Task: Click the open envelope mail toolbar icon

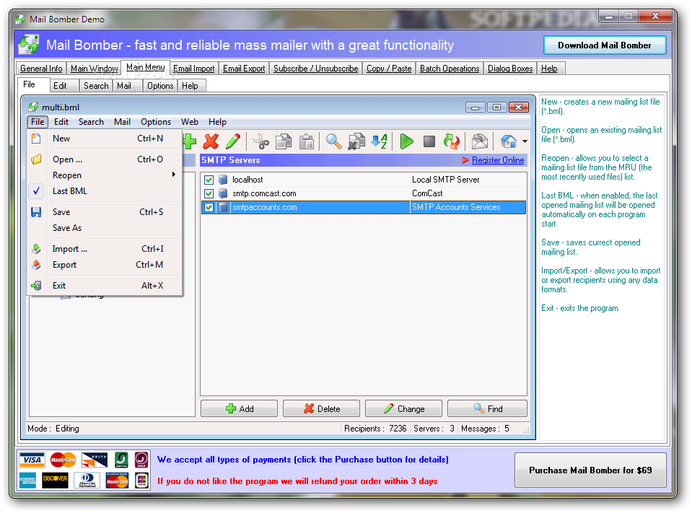Action: click(x=480, y=141)
